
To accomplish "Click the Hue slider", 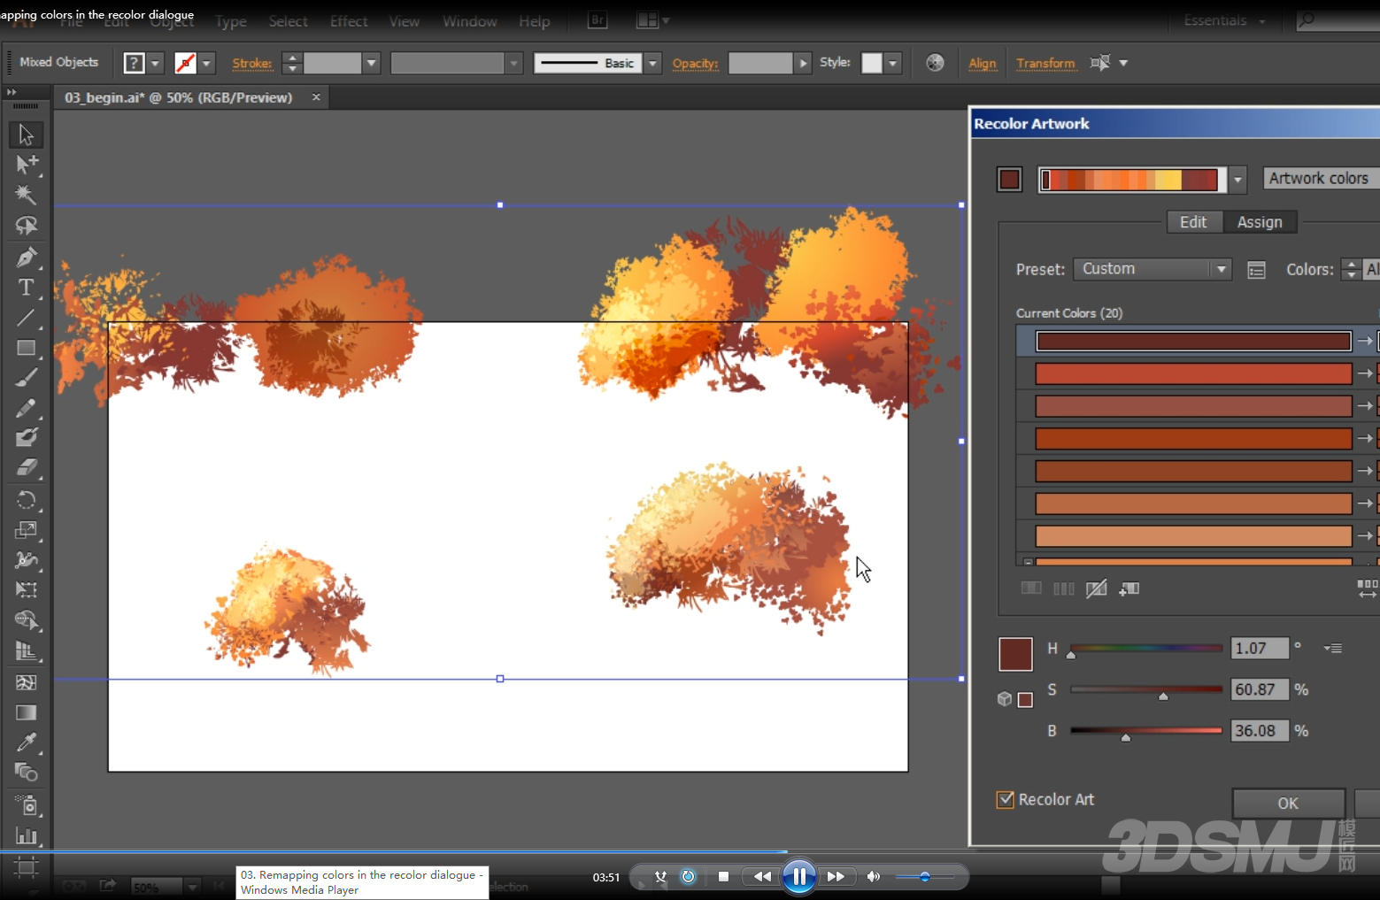I will pos(1146,649).
